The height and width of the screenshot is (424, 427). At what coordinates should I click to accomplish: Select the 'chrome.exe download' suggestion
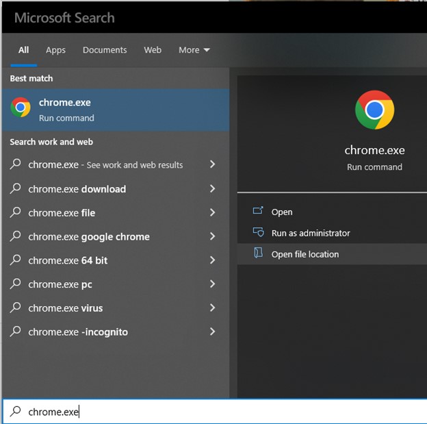[x=116, y=188]
